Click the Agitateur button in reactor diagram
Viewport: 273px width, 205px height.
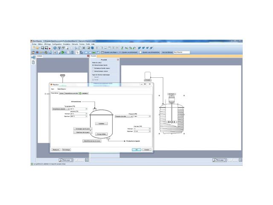(x=101, y=123)
